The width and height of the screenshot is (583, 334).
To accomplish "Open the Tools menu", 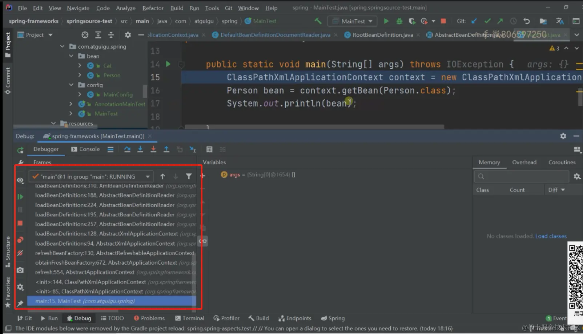I will [x=212, y=8].
